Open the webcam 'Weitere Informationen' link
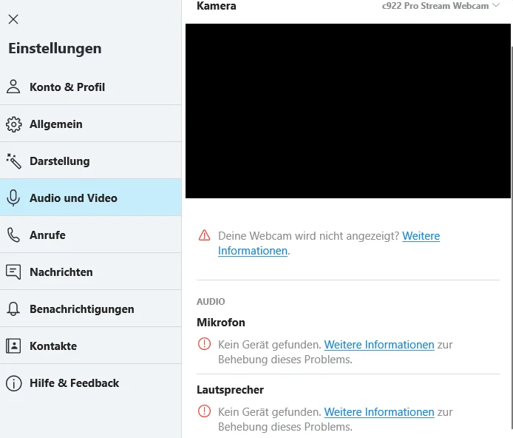 (x=421, y=236)
